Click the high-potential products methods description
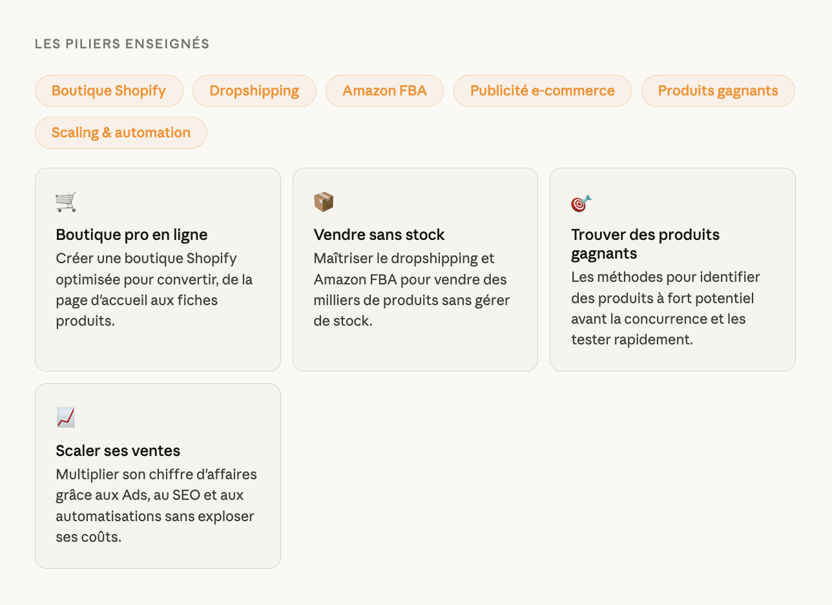The image size is (832, 605). [x=665, y=308]
